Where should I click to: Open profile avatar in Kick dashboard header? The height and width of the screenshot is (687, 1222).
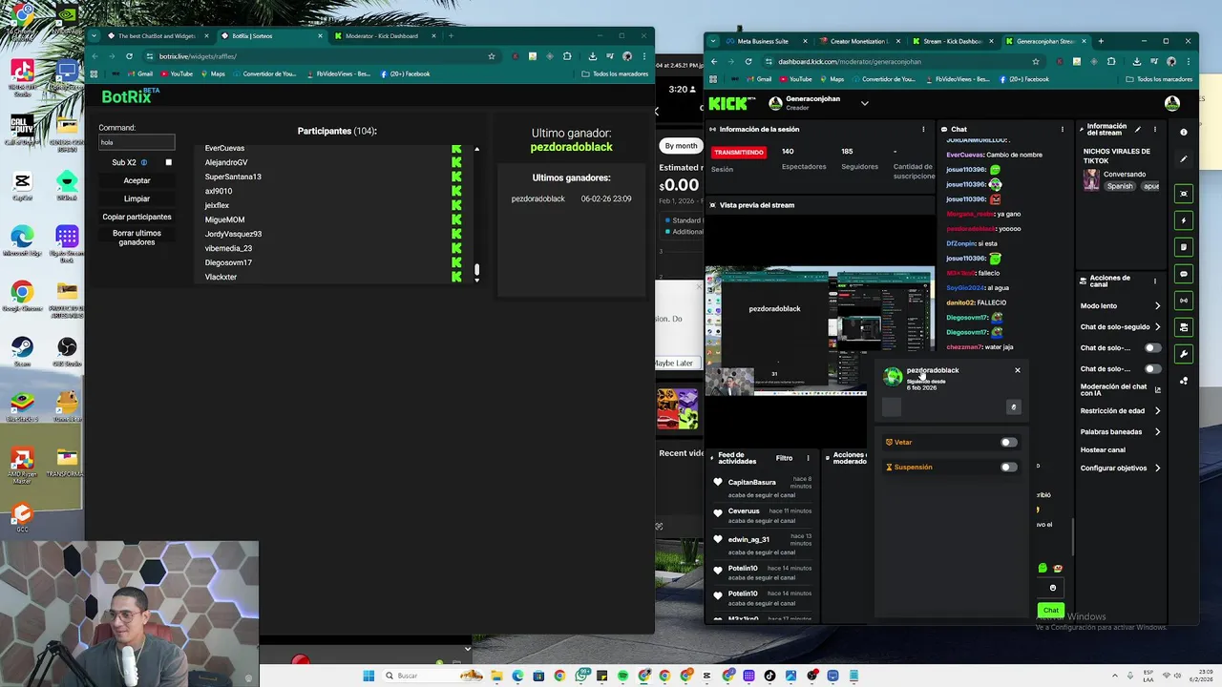[1172, 103]
